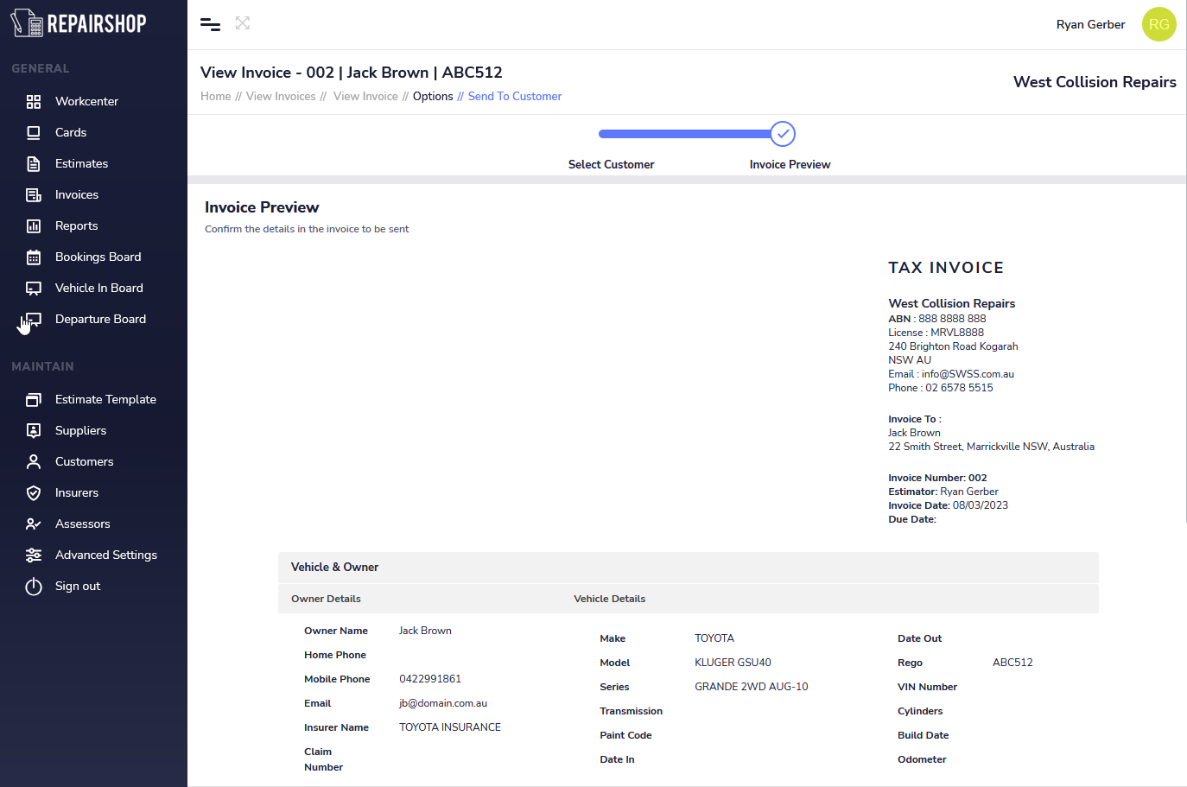The height and width of the screenshot is (787, 1187).
Task: Select the Invoices sidebar icon
Action: pos(34,195)
